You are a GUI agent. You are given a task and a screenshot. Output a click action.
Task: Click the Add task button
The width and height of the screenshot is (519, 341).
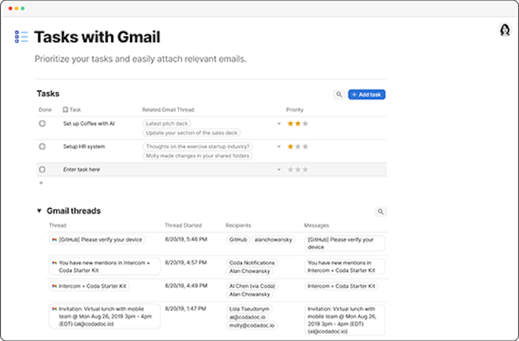click(367, 95)
